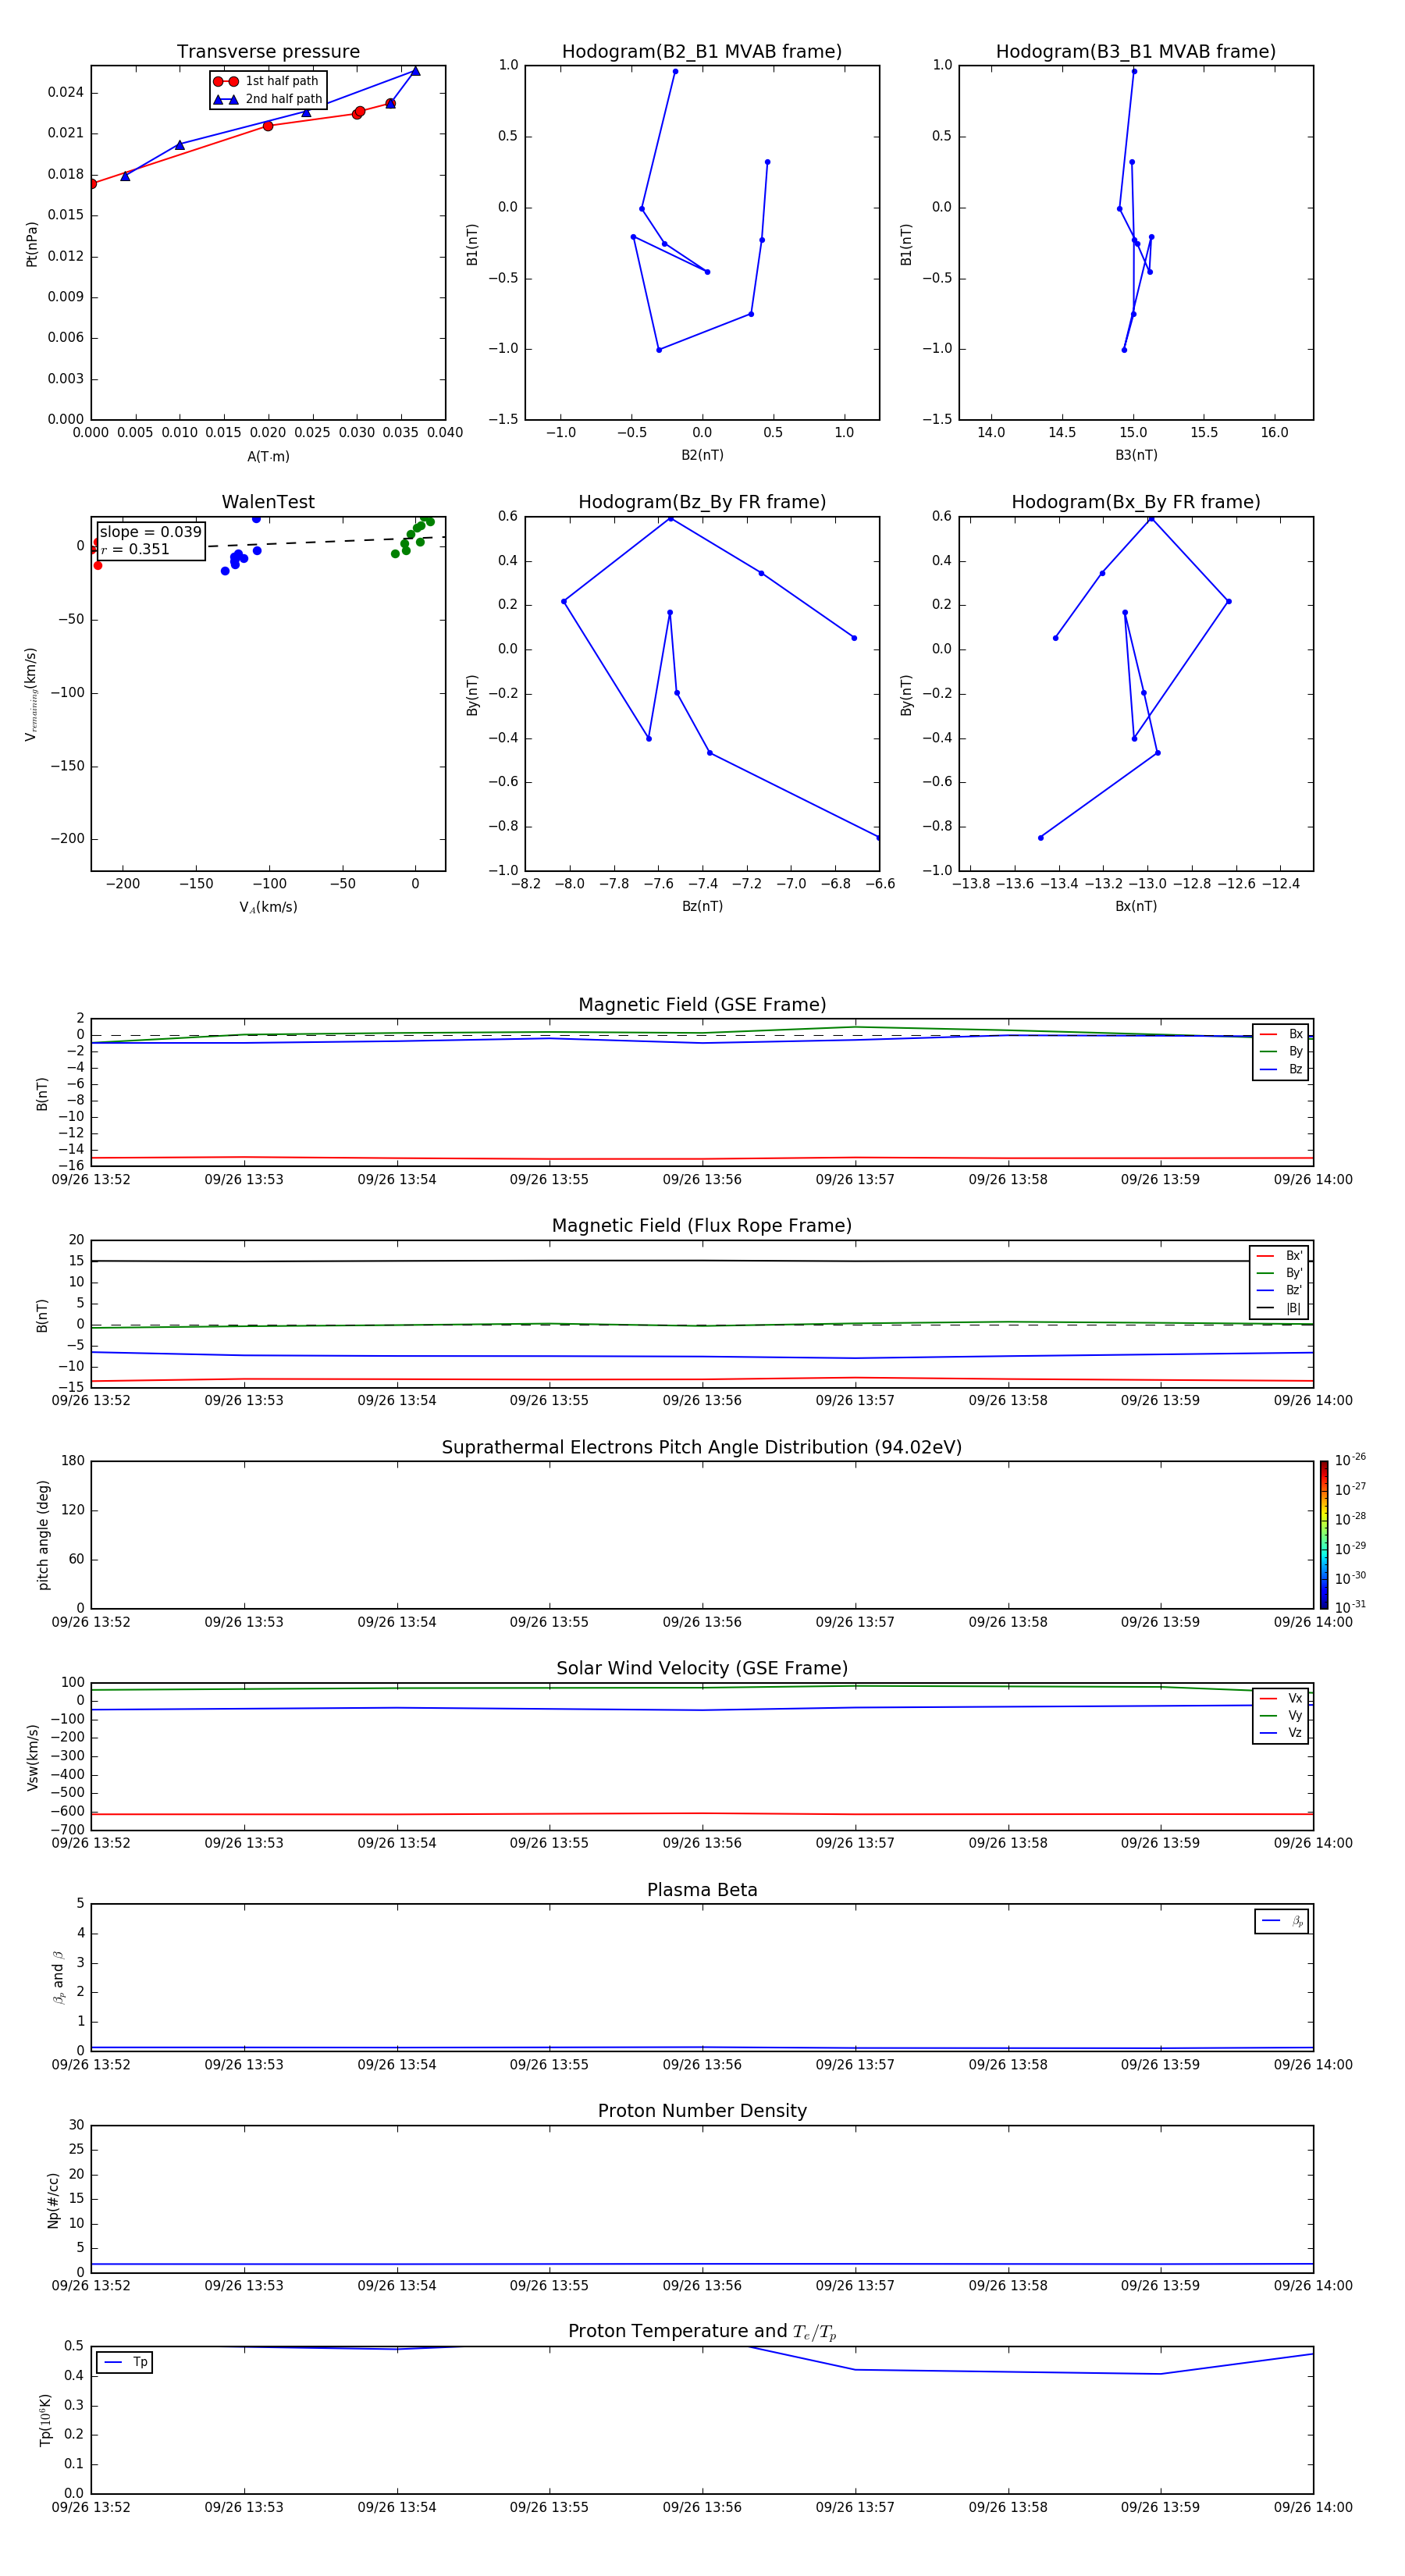Select "Bz'" in the Flux Rope Frame legend
This screenshot has height=2576, width=1405.
point(1280,1290)
